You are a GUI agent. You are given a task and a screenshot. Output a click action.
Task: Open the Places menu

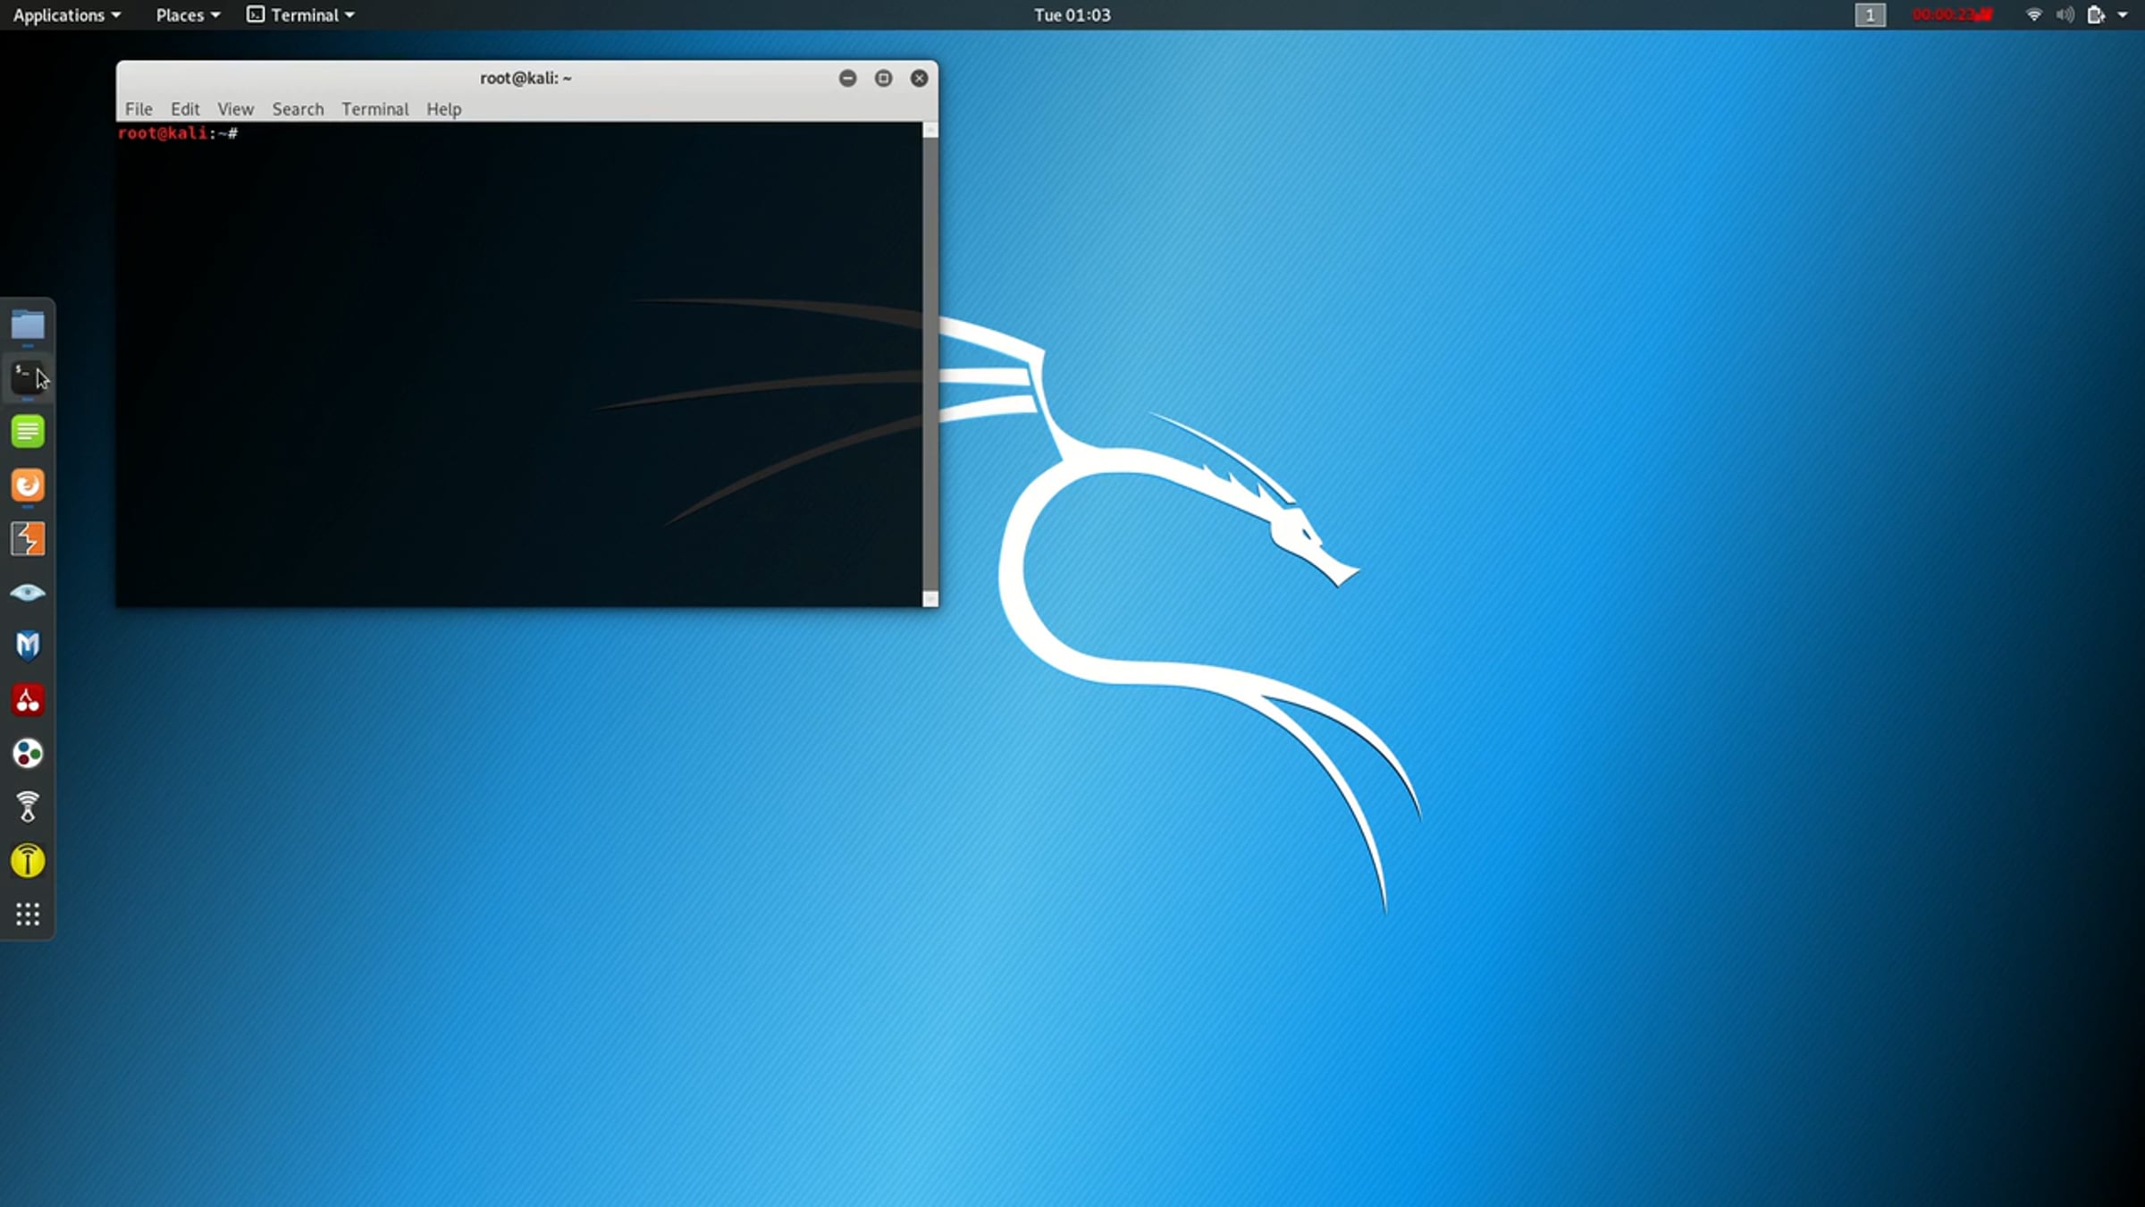click(188, 15)
